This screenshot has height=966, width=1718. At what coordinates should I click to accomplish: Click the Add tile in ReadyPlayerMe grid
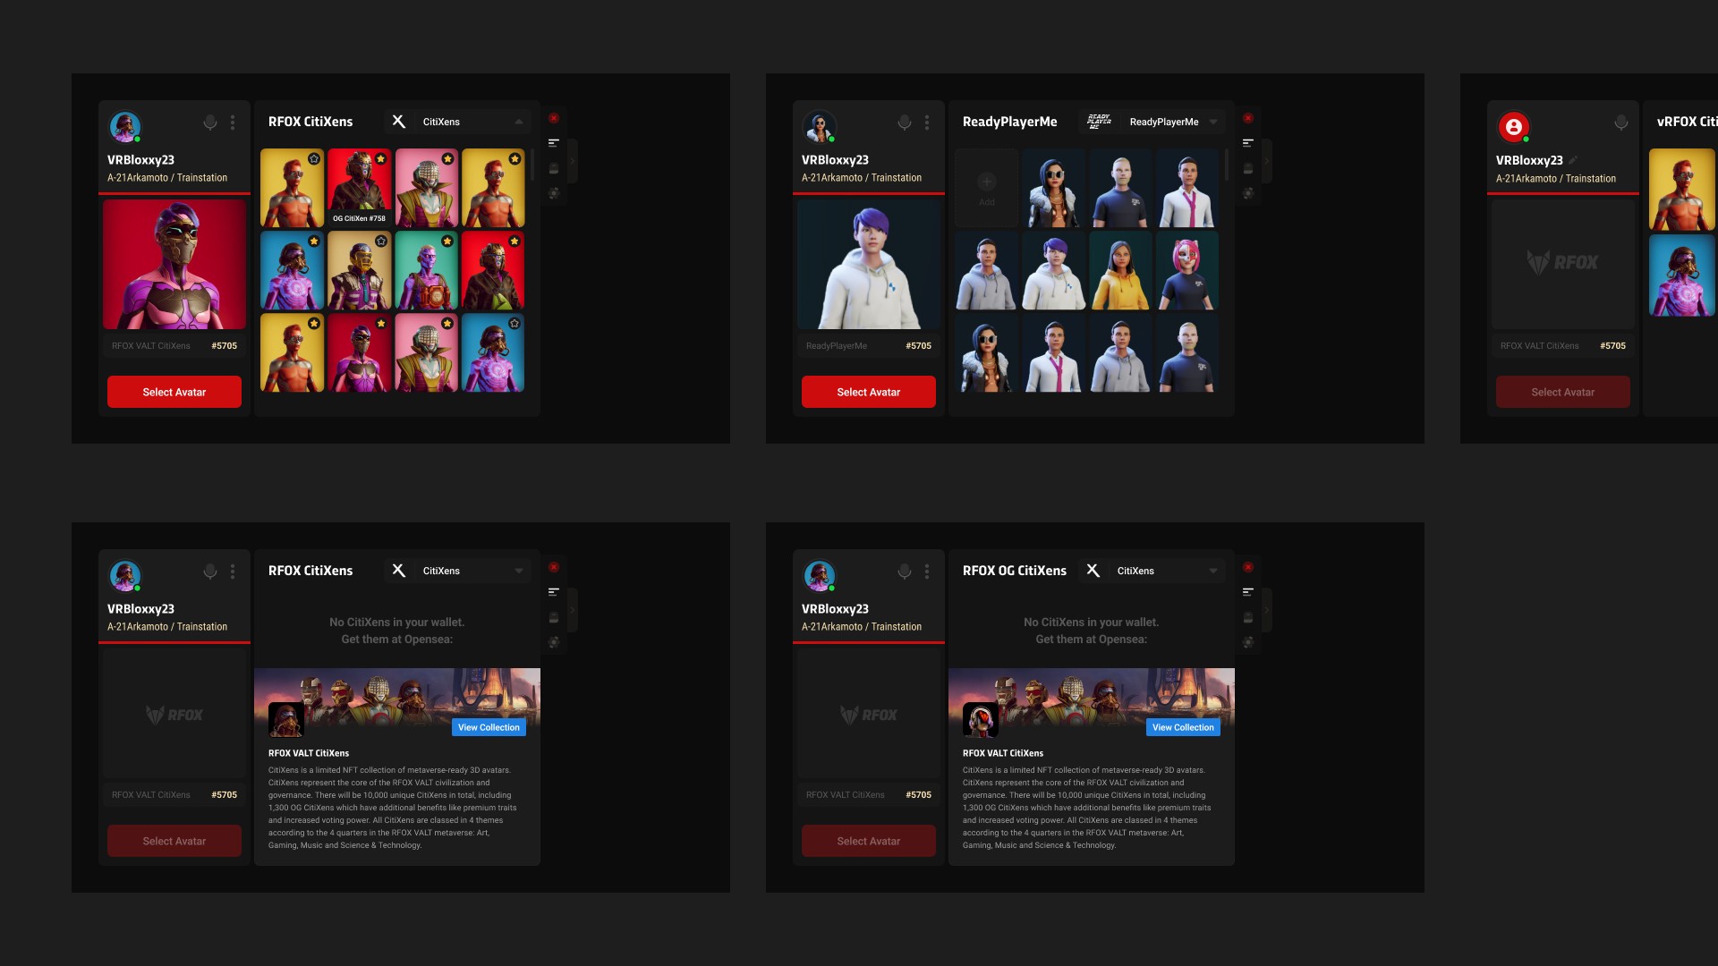click(x=986, y=188)
